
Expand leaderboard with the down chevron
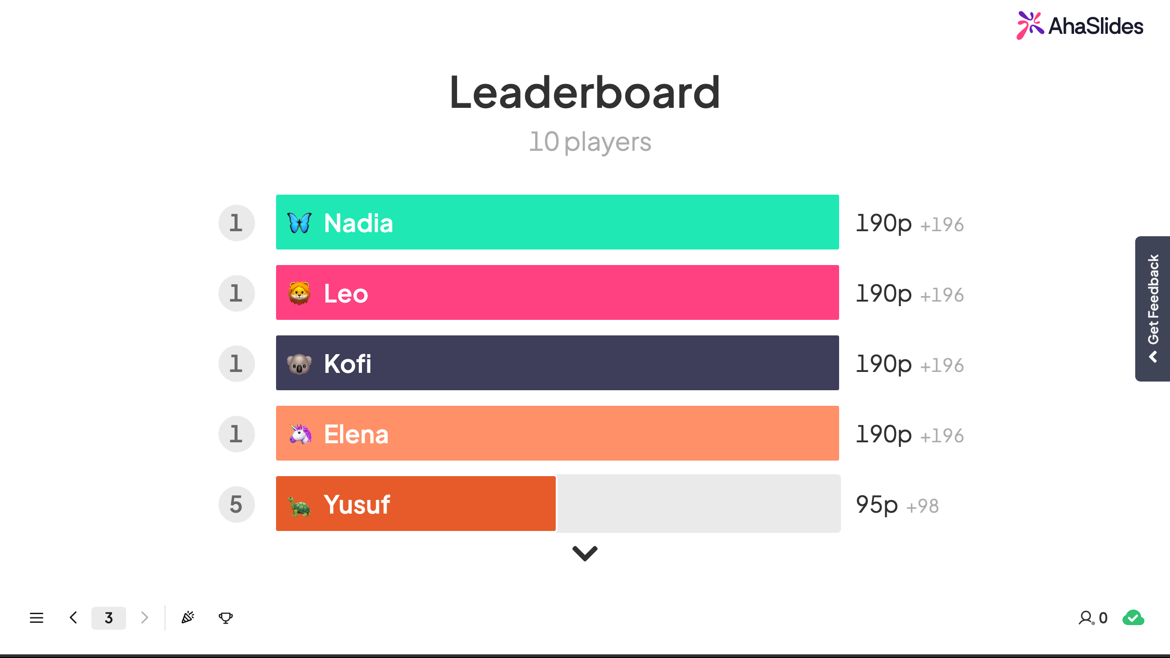coord(585,553)
